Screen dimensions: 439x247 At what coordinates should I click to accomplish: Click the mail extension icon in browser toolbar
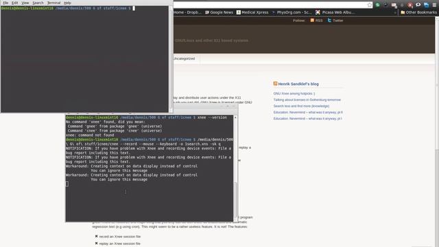394,5
